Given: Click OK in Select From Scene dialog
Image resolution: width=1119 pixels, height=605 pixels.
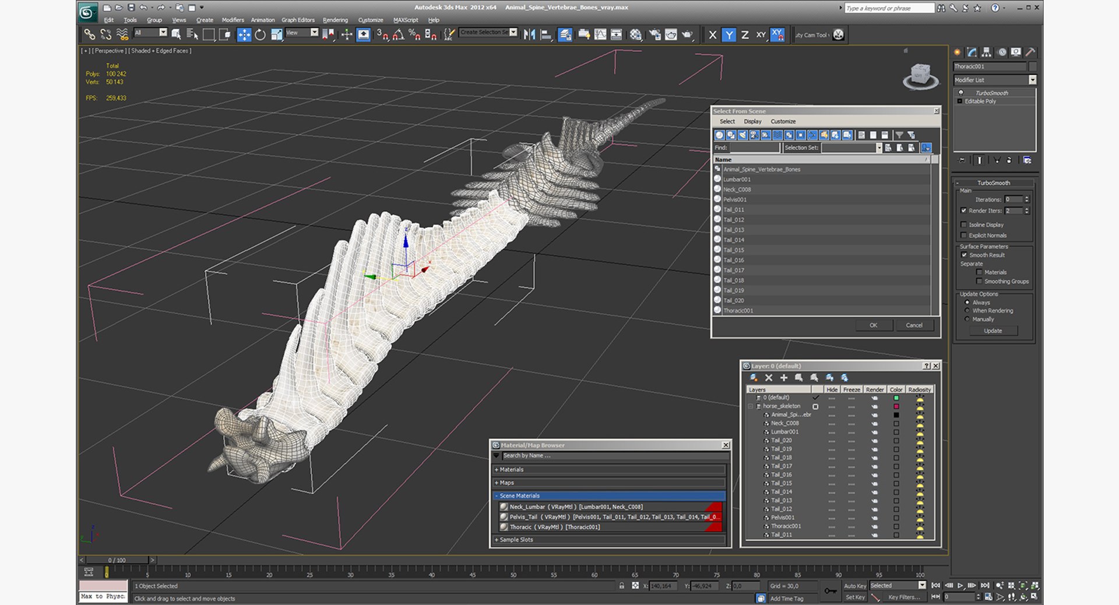Looking at the screenshot, I should [873, 325].
